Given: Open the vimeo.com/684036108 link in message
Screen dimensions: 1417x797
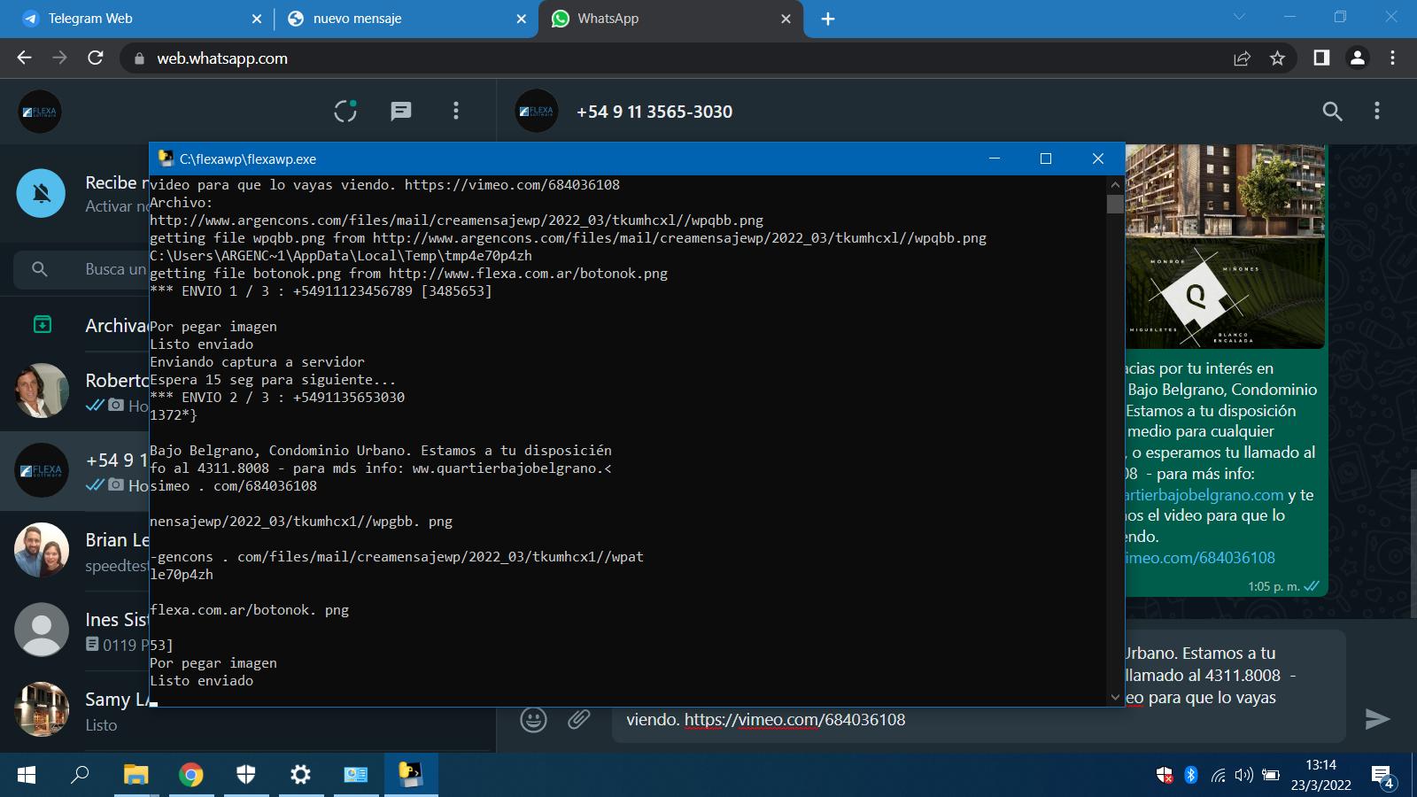Looking at the screenshot, I should point(1200,558).
